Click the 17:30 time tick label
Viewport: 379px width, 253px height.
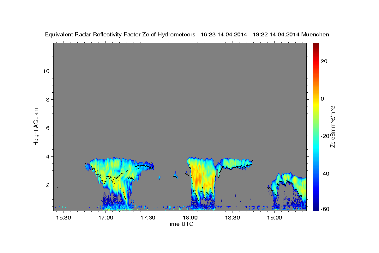coord(148,218)
